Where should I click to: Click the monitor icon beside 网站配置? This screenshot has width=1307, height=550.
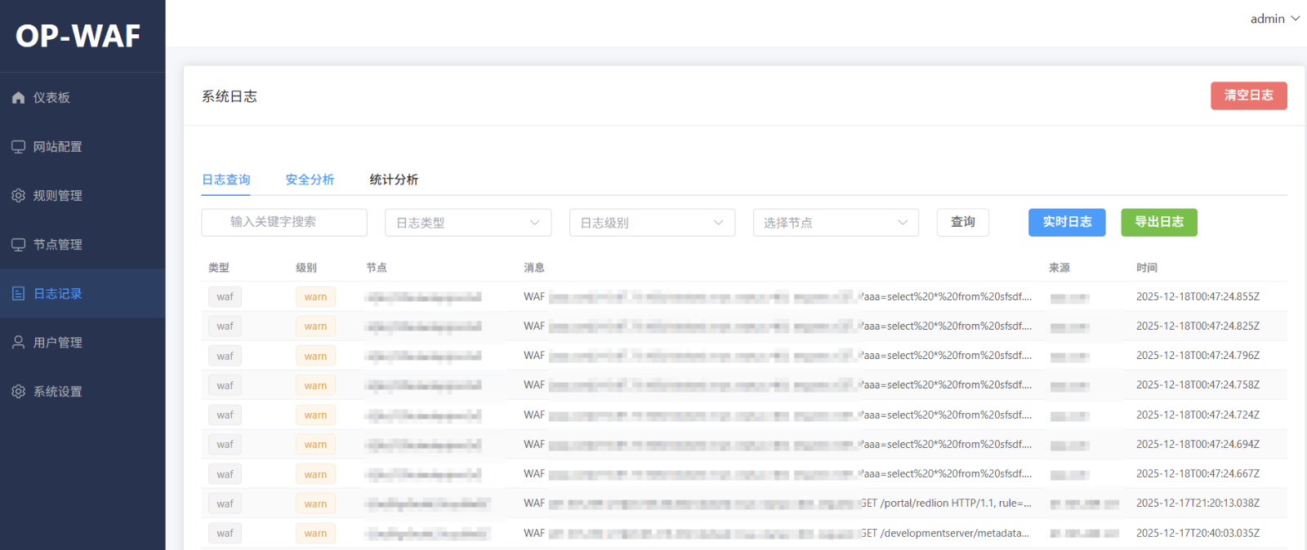click(18, 147)
